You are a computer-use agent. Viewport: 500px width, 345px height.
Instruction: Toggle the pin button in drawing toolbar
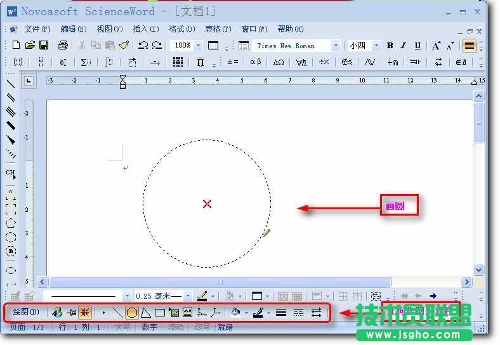point(72,313)
